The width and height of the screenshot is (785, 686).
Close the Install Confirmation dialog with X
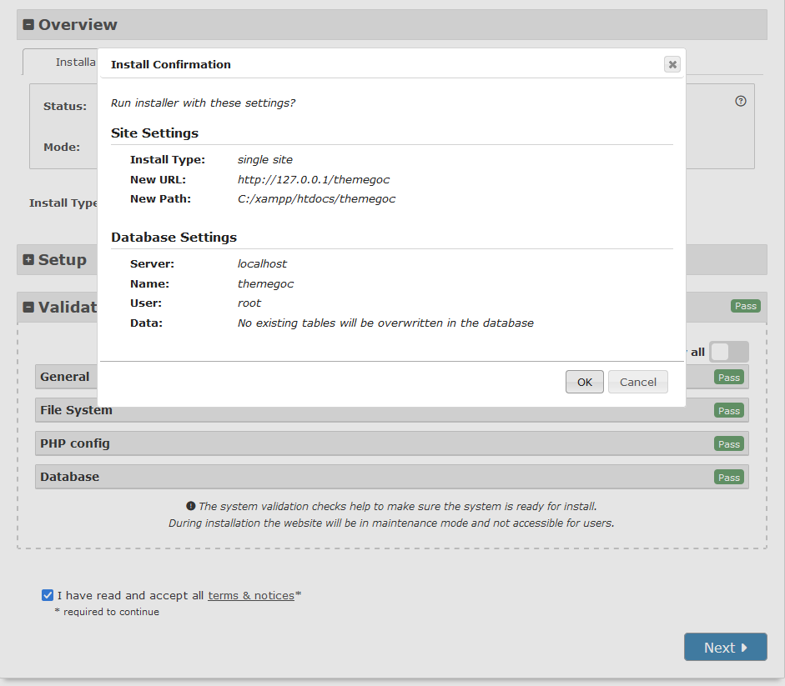pyautogui.click(x=672, y=64)
